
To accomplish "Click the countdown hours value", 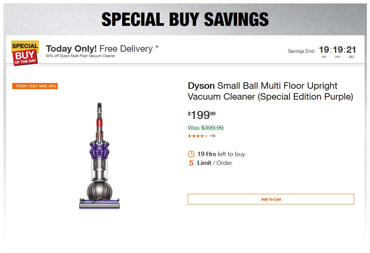I will pyautogui.click(x=324, y=50).
